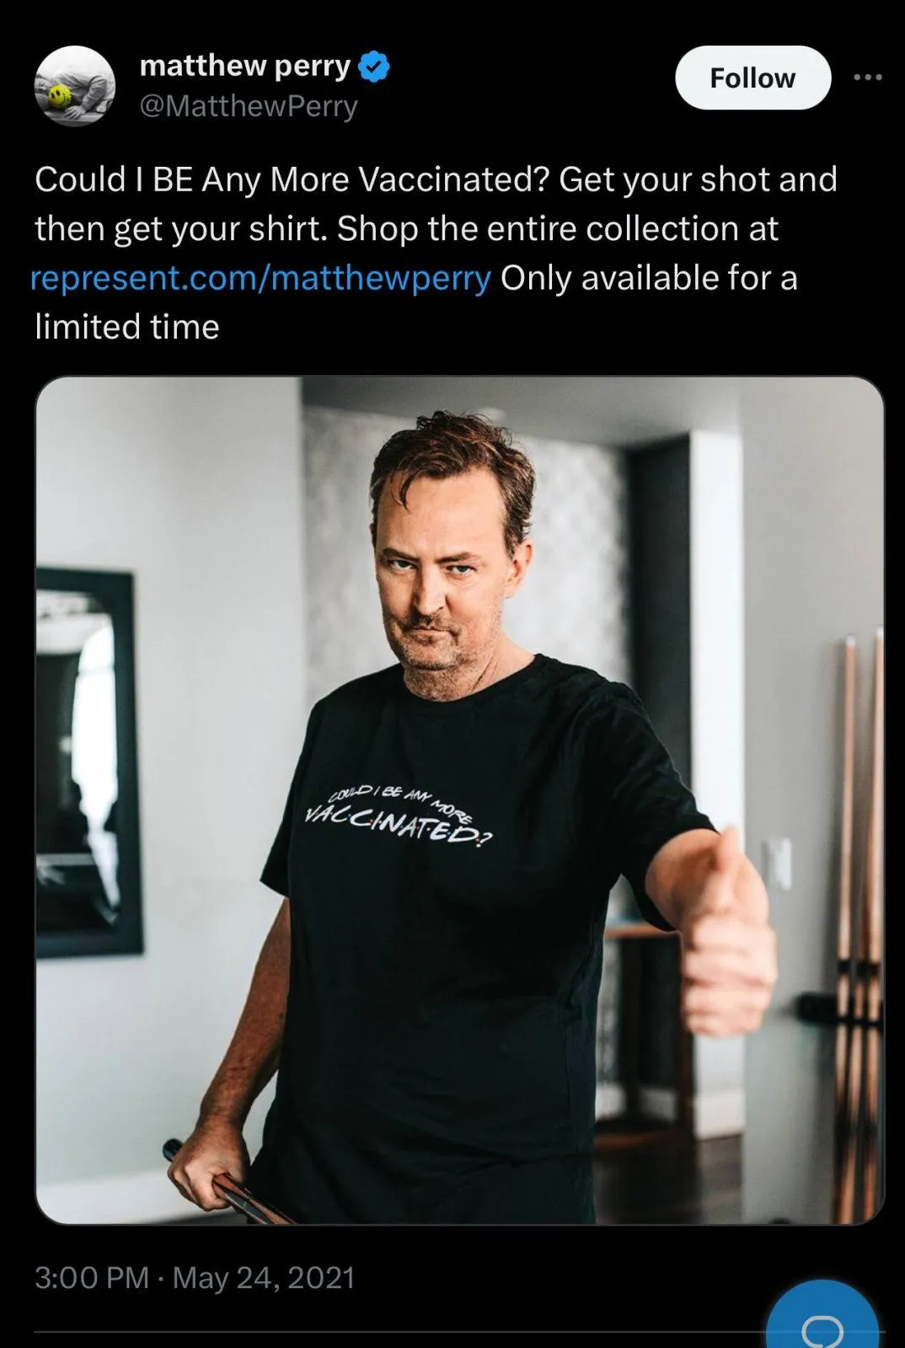Click the text 'Could I BE Any More Vaccinated?'
This screenshot has height=1348, width=905.
pyautogui.click(x=292, y=179)
